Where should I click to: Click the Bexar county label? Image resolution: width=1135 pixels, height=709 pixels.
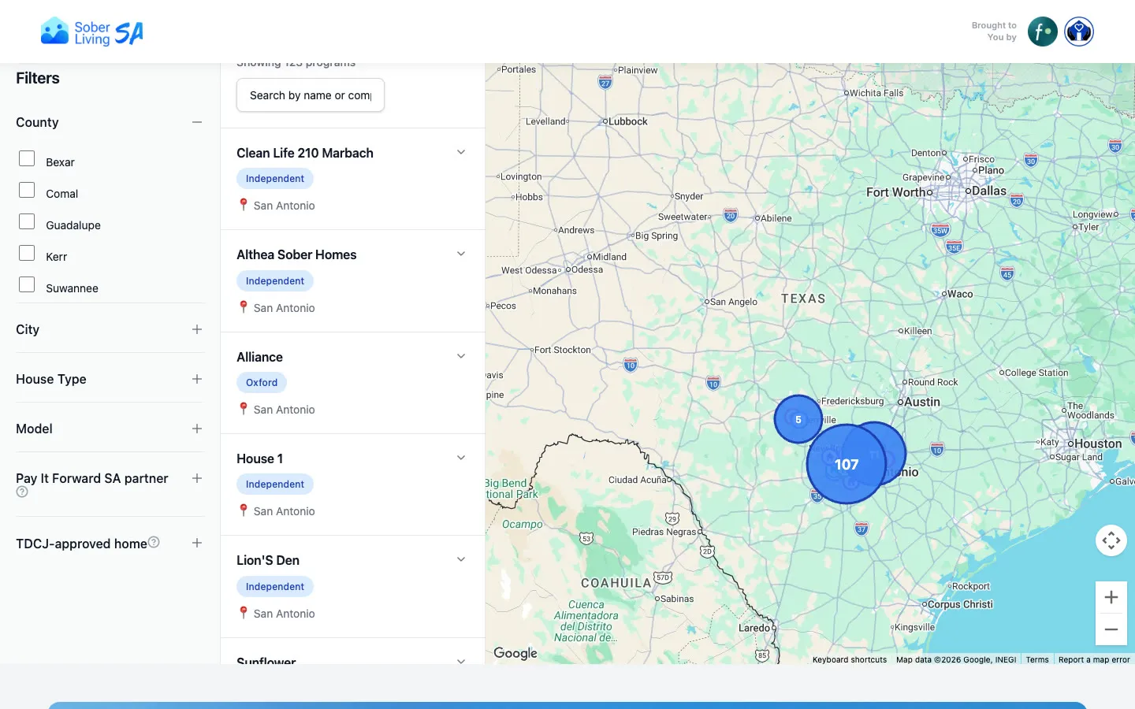pos(60,162)
